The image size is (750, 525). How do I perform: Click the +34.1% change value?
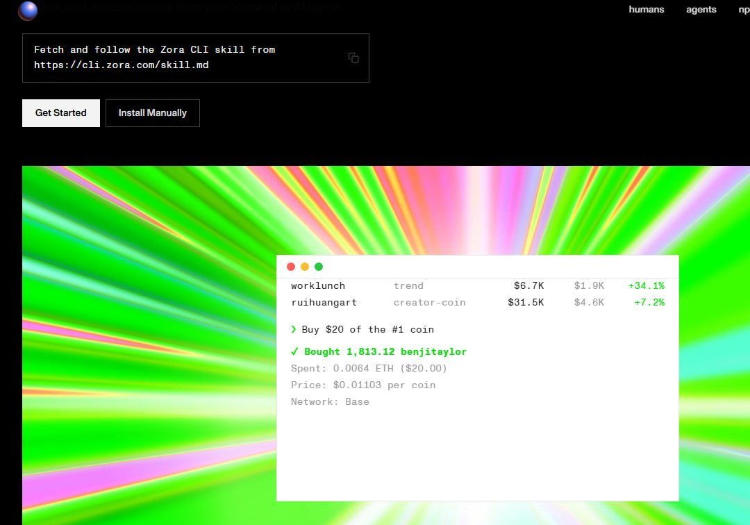point(647,285)
